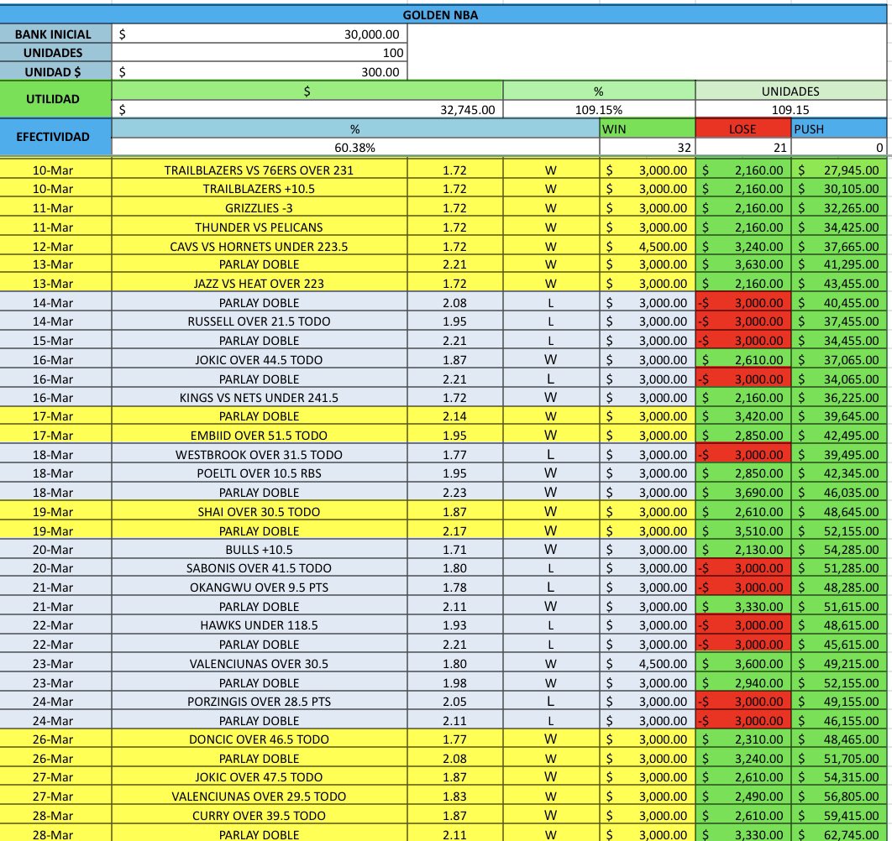
Task: Click the 3,600.00 profit for VALENCIUNAS row
Action: pyautogui.click(x=742, y=664)
